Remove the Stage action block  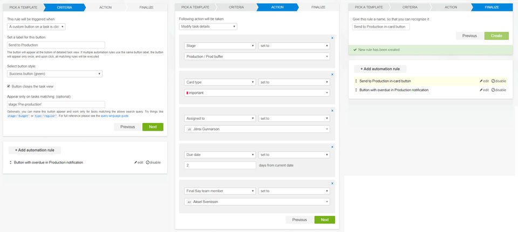[x=332, y=37]
